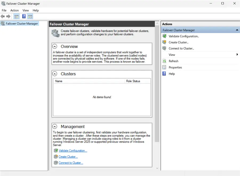Select Connect to Cluster in the Actions pane

pos(181,48)
